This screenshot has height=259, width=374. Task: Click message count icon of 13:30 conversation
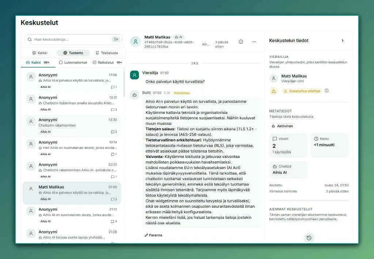[112, 132]
